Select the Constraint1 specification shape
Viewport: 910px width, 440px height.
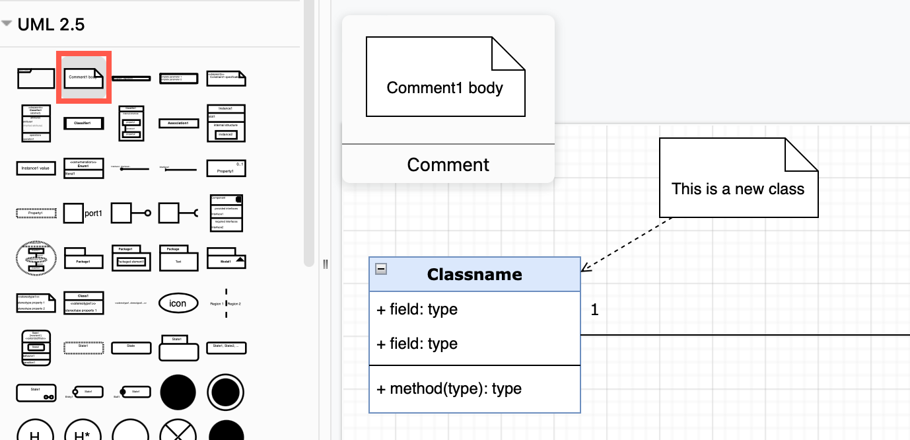click(226, 77)
